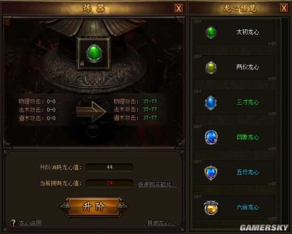Select the 两仪龙心 yellow-green gem icon
The width and height of the screenshot is (292, 234).
tap(211, 67)
